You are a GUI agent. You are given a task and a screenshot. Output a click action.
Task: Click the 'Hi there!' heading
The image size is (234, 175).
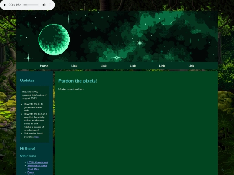coord(27,148)
